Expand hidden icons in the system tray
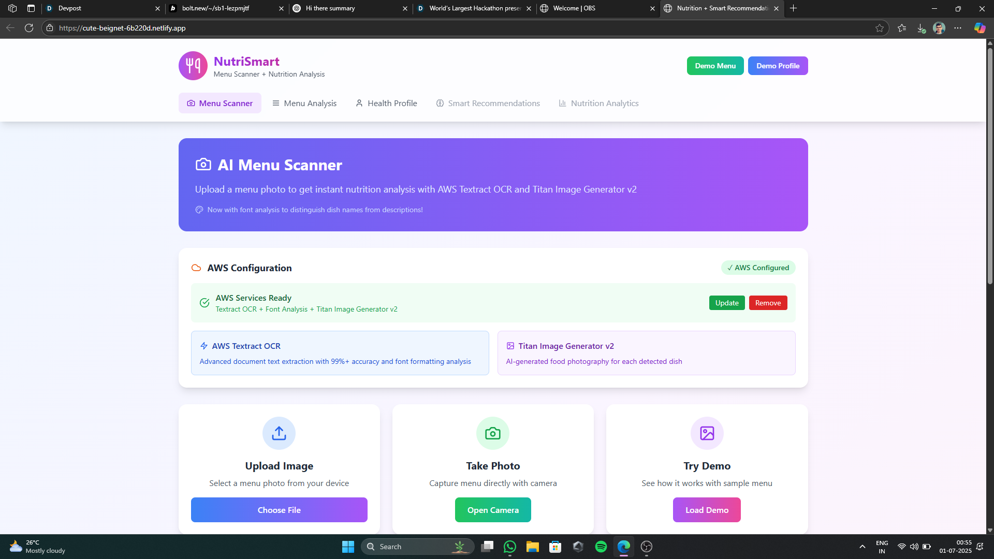Viewport: 994px width, 559px height. point(862,547)
